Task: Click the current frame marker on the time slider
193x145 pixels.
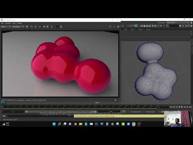Action: [2, 107]
